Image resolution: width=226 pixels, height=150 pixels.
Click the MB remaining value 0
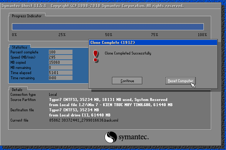pos(61,67)
